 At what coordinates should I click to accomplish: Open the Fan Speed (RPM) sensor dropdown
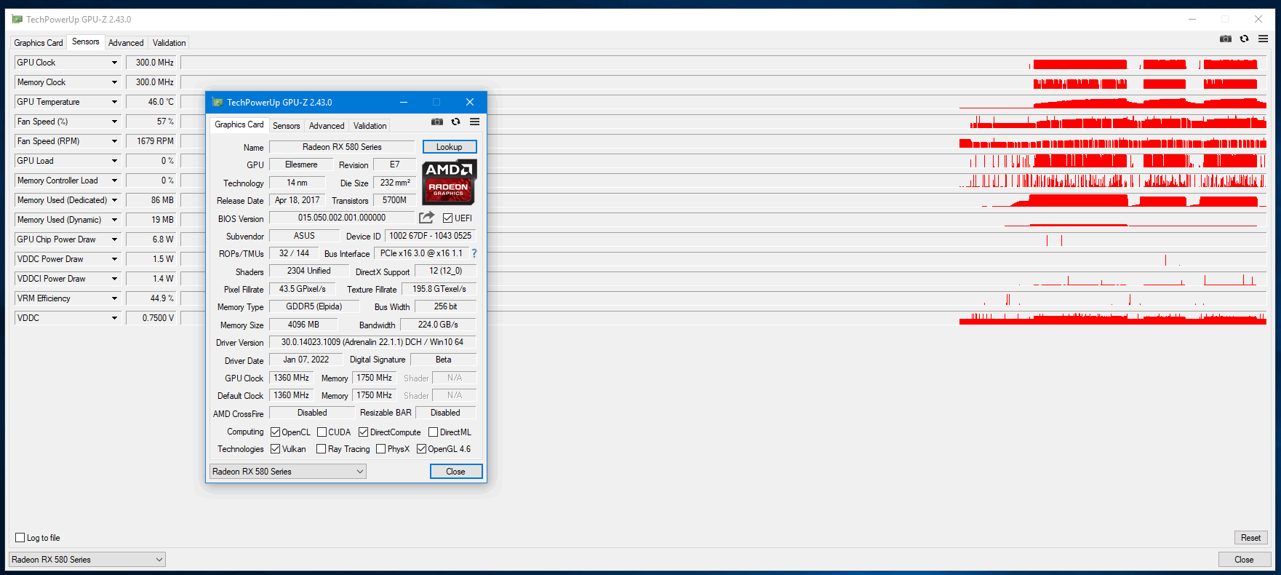pos(114,141)
